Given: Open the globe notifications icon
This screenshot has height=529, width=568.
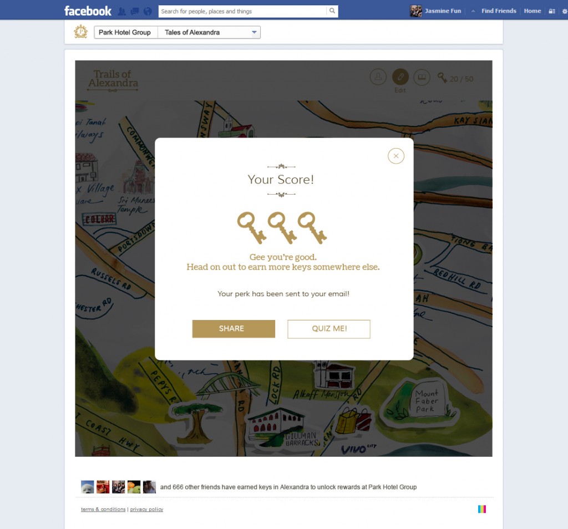Looking at the screenshot, I should tap(148, 11).
